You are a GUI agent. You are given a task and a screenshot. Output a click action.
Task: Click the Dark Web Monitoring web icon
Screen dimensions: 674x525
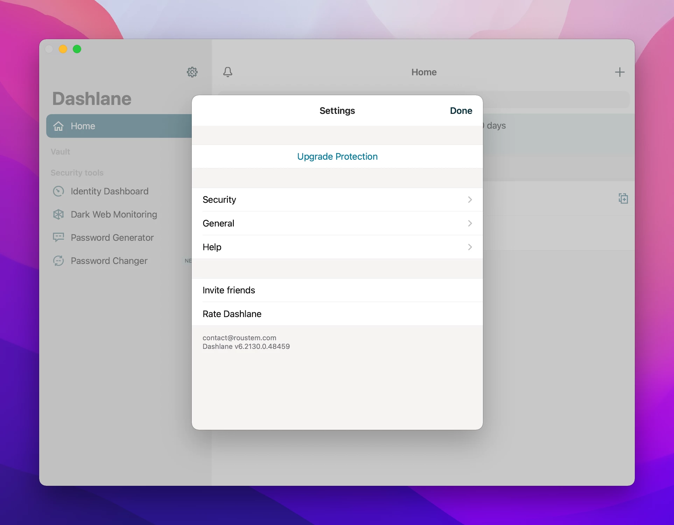pyautogui.click(x=58, y=214)
